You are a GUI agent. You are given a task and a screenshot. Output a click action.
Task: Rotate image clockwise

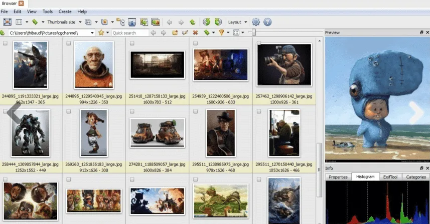click(218, 22)
